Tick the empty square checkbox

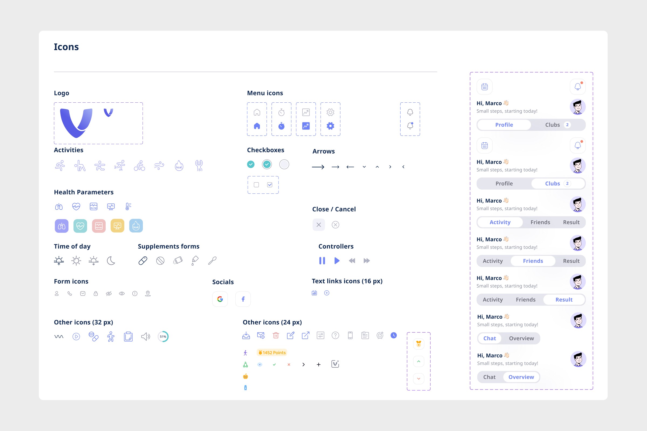(x=256, y=185)
